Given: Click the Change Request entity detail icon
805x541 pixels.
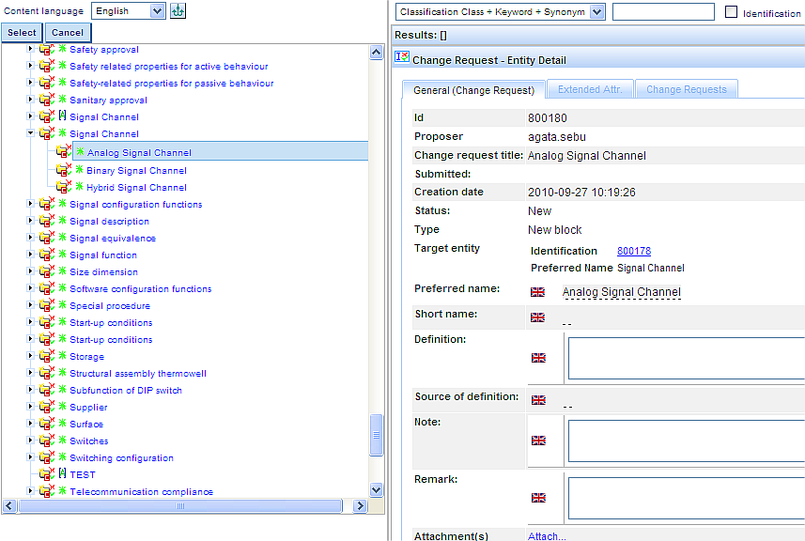Looking at the screenshot, I should click(x=402, y=59).
